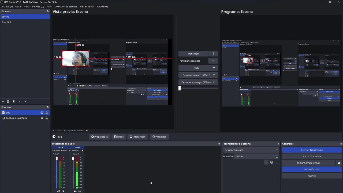
Task: Zoom out preview with minus icon
Action: tap(54, 131)
